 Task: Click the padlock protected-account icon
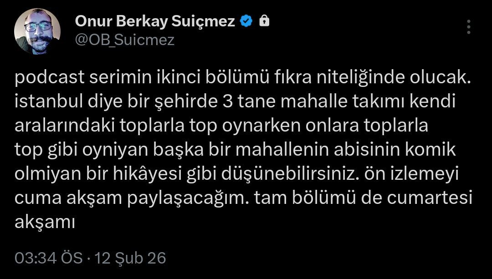(x=264, y=21)
